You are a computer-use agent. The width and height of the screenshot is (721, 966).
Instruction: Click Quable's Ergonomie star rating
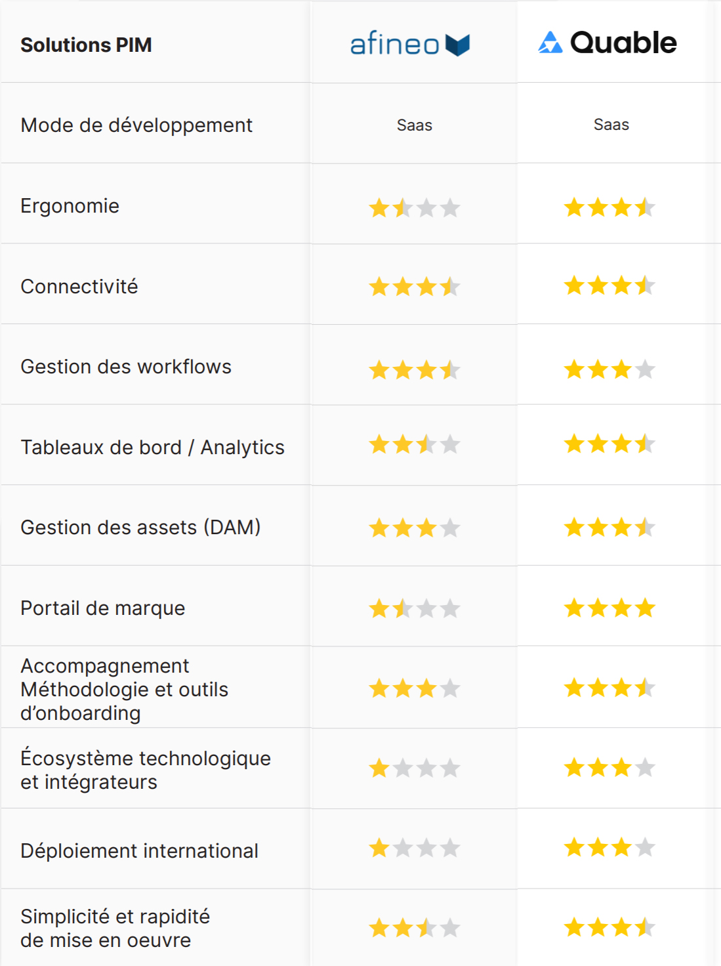609,207
